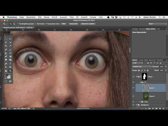The height and width of the screenshot is (126, 168).
Task: Open layer filter type Art dropdown
Action: (138, 63)
